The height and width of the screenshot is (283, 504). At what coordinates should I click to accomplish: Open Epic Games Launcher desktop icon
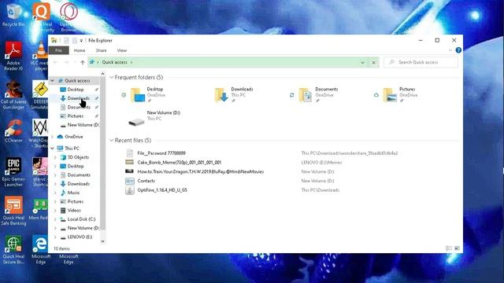(13, 172)
